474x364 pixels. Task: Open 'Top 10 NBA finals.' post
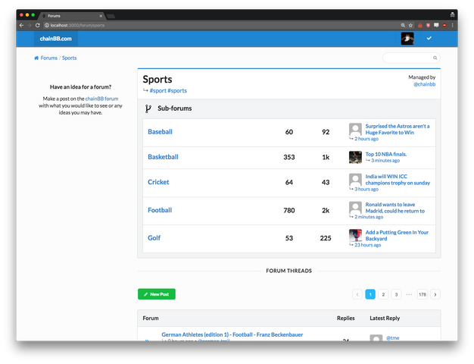tap(386, 154)
